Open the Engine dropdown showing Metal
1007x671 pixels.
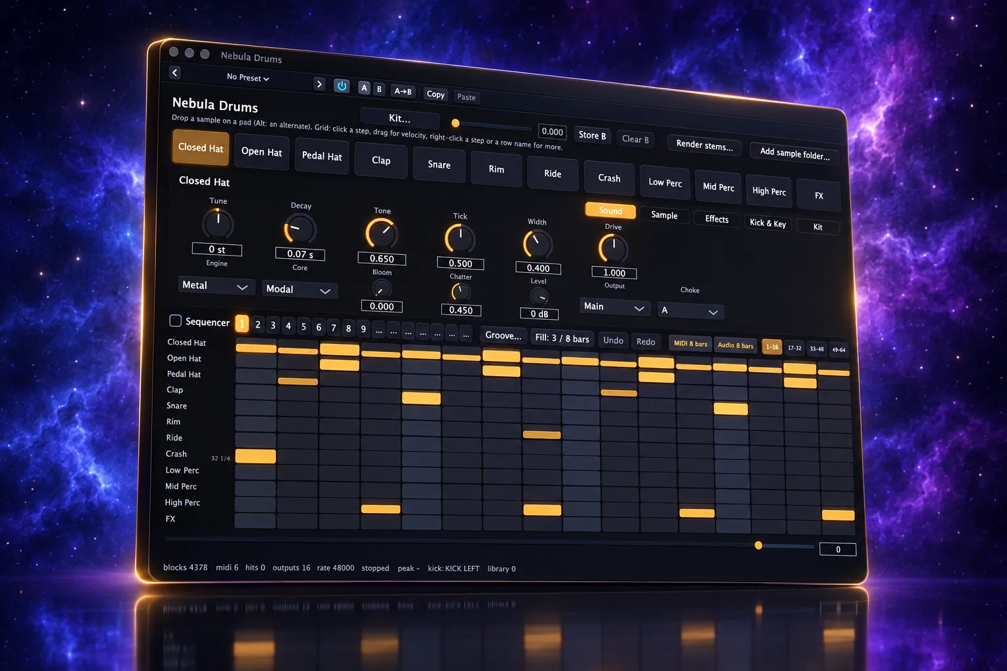point(216,286)
